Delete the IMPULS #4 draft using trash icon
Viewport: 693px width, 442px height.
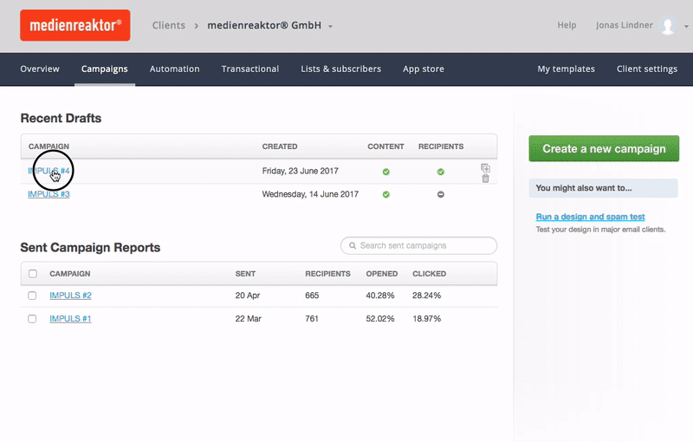click(485, 179)
